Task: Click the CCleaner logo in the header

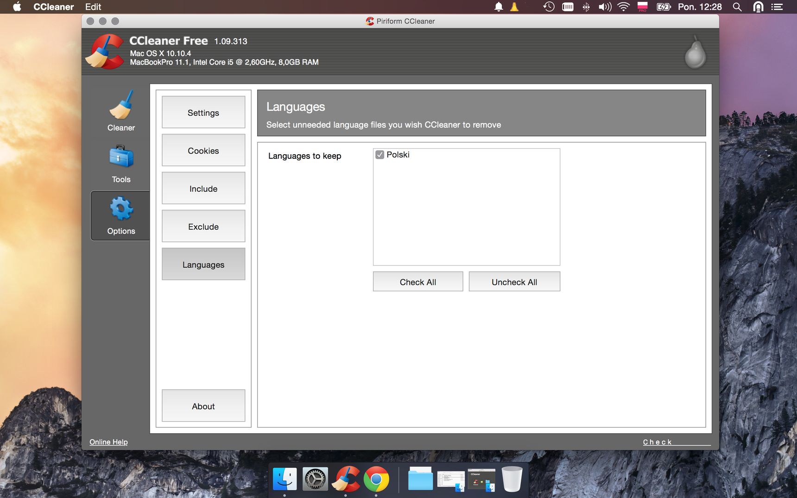Action: click(x=106, y=52)
